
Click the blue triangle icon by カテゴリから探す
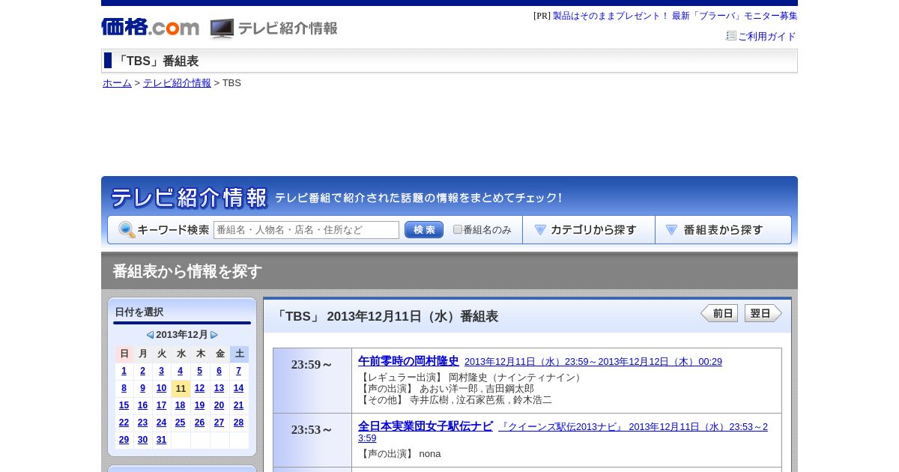click(x=540, y=230)
